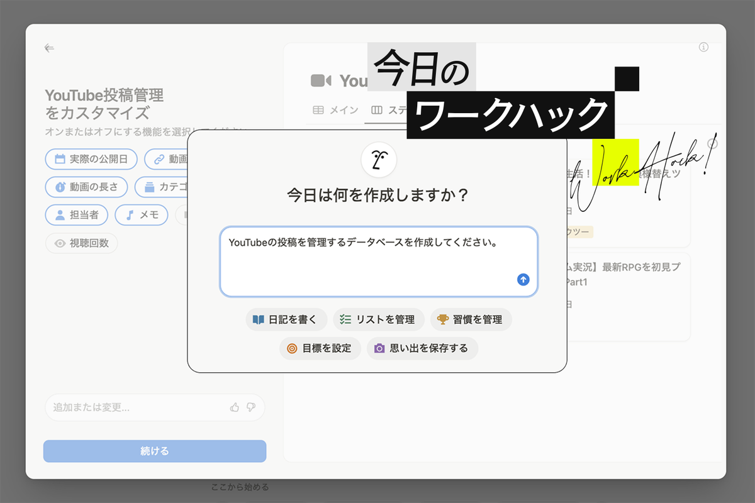Click the face logo above the prompt
The height and width of the screenshot is (503, 755).
click(378, 160)
